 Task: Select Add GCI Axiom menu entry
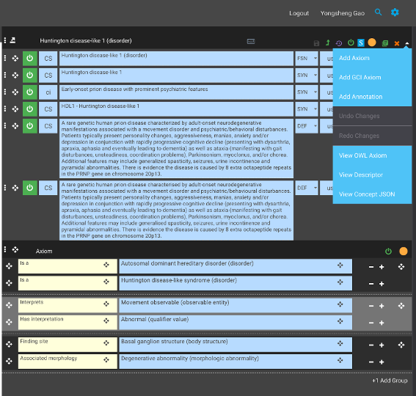coord(360,78)
